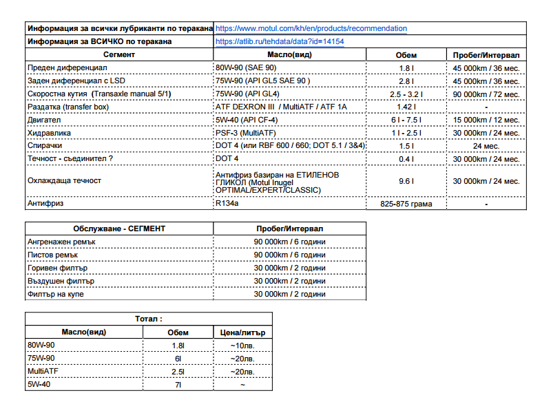This screenshot has width=551, height=413.
Task: Click the 'Пробег/Интервал' header in lubricants table
Action: 486,55
